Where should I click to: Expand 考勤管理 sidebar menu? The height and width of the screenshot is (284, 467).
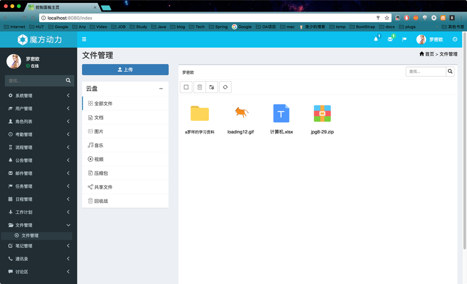(x=39, y=135)
